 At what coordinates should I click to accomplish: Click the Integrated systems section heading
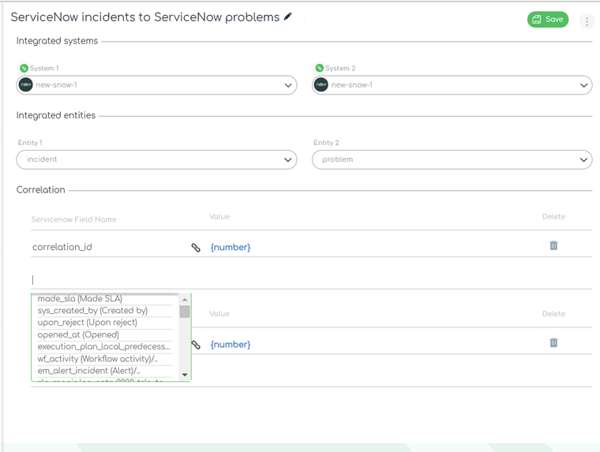(57, 41)
